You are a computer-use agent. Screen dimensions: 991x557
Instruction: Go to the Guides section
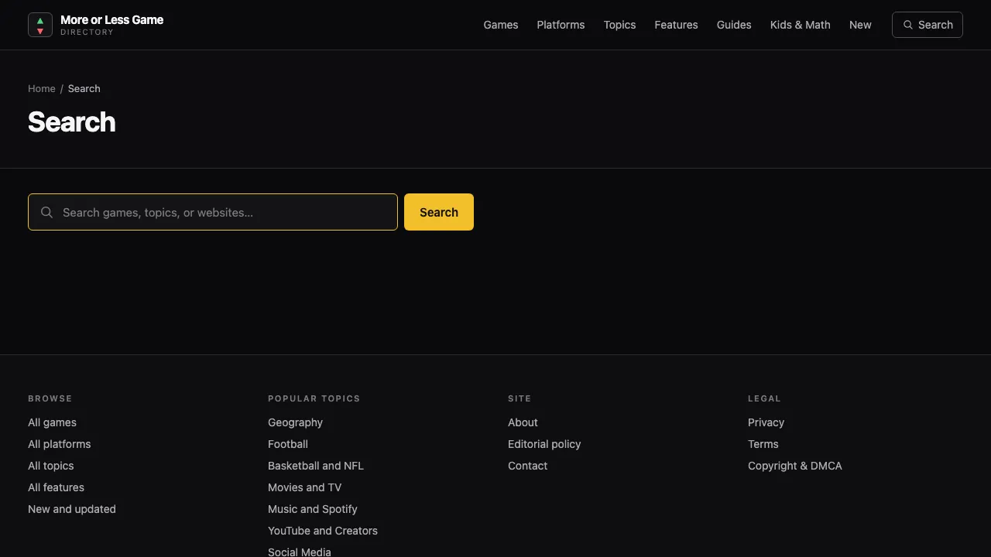tap(734, 25)
